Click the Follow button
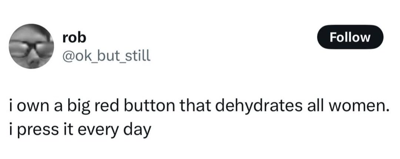 [350, 37]
